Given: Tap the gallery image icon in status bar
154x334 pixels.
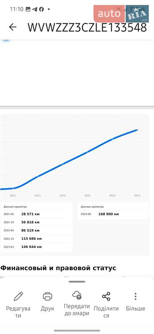Looking at the screenshot, I should pos(28,9).
